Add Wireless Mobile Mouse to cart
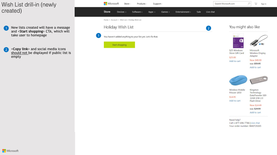Screen dimensions: 277x155 pos(235,101)
